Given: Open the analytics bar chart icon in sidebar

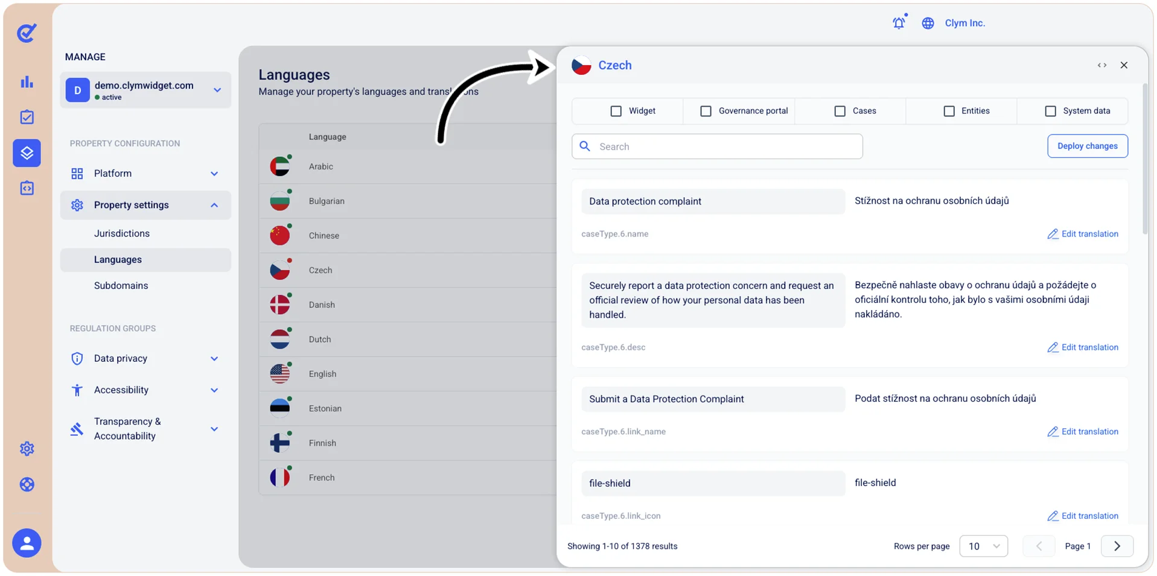Looking at the screenshot, I should point(27,82).
